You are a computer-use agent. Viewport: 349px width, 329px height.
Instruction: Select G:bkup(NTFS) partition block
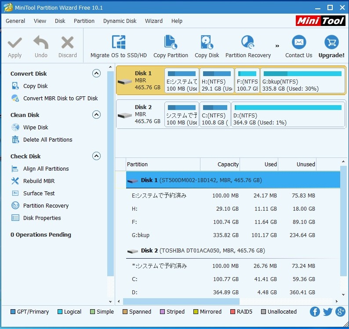pyautogui.click(x=302, y=80)
